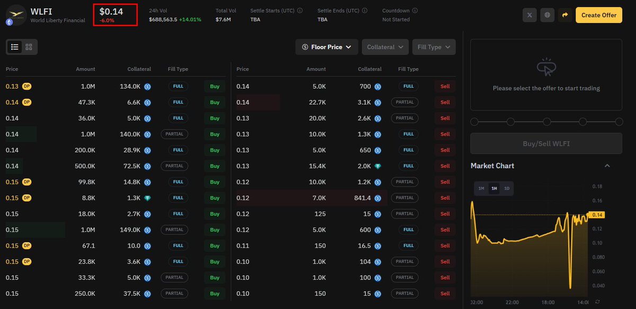The width and height of the screenshot is (636, 309).
Task: Click green collateral token icon beside 1.3K
Action: tap(147, 198)
